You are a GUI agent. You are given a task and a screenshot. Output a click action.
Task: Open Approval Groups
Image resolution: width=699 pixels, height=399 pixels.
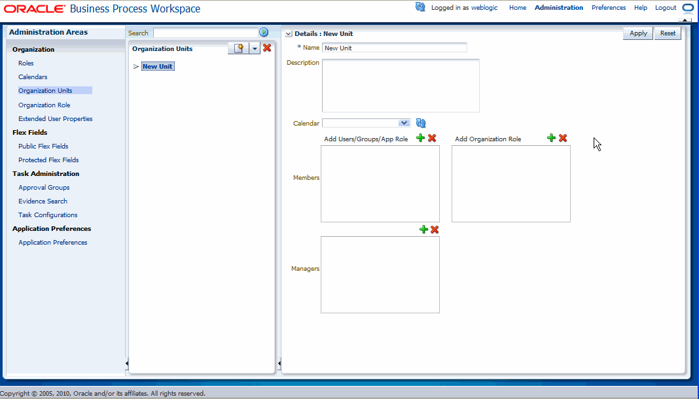pyautogui.click(x=44, y=188)
